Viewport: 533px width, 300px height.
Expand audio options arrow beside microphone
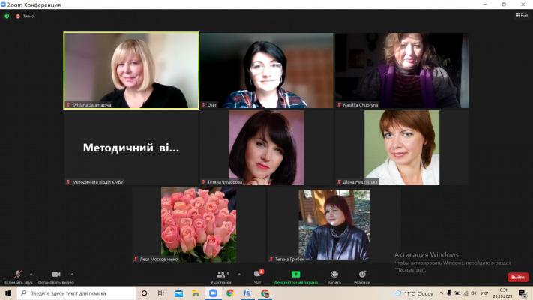tap(31, 274)
